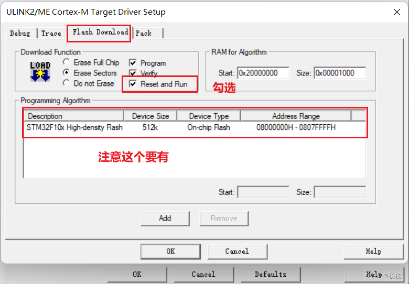This screenshot has height=284, width=409.
Task: Click the Description column header
Action: [74, 116]
